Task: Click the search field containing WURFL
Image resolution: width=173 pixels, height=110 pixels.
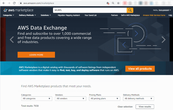Action: [90, 10]
